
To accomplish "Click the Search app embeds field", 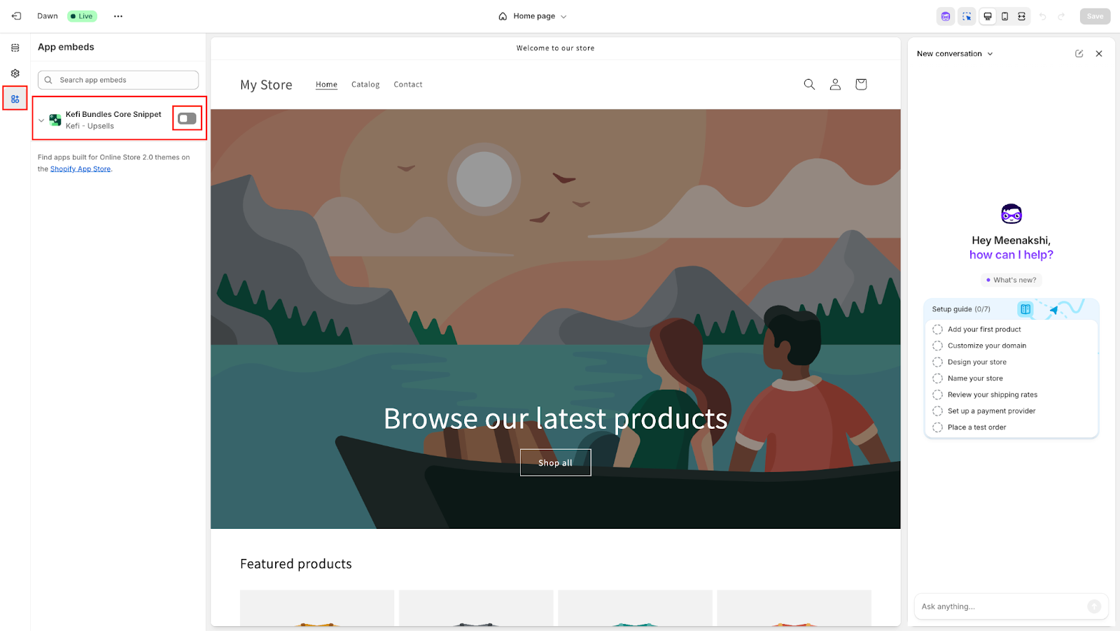I will click(118, 80).
